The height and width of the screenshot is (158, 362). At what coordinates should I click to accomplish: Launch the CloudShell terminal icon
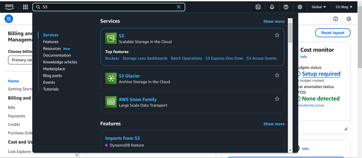click(x=258, y=7)
